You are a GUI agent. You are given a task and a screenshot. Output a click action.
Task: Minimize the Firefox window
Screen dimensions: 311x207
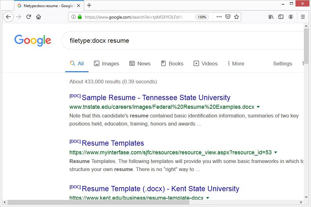tap(283, 4)
